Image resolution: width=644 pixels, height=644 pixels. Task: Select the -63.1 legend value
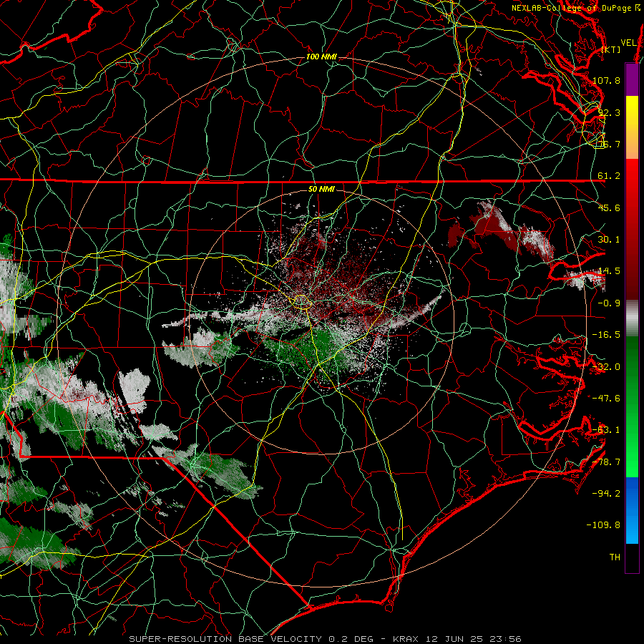[606, 430]
